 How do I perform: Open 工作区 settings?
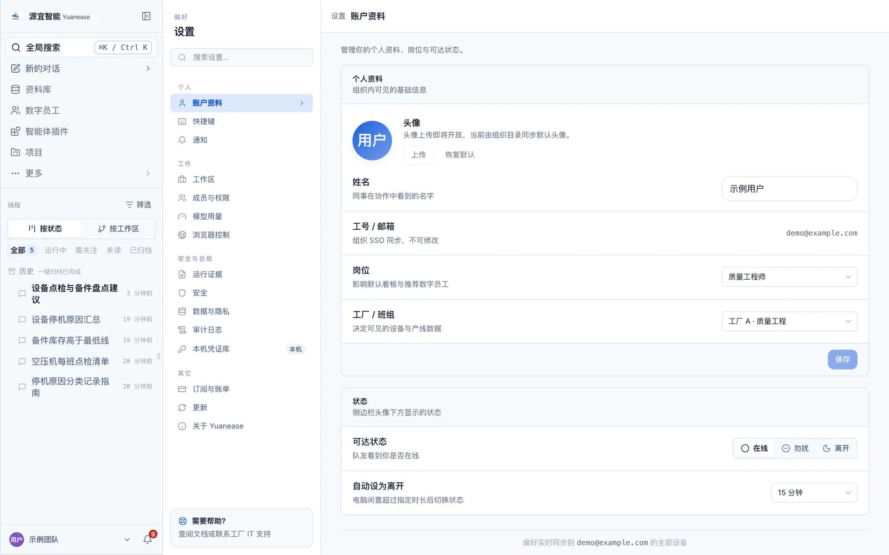click(242, 179)
